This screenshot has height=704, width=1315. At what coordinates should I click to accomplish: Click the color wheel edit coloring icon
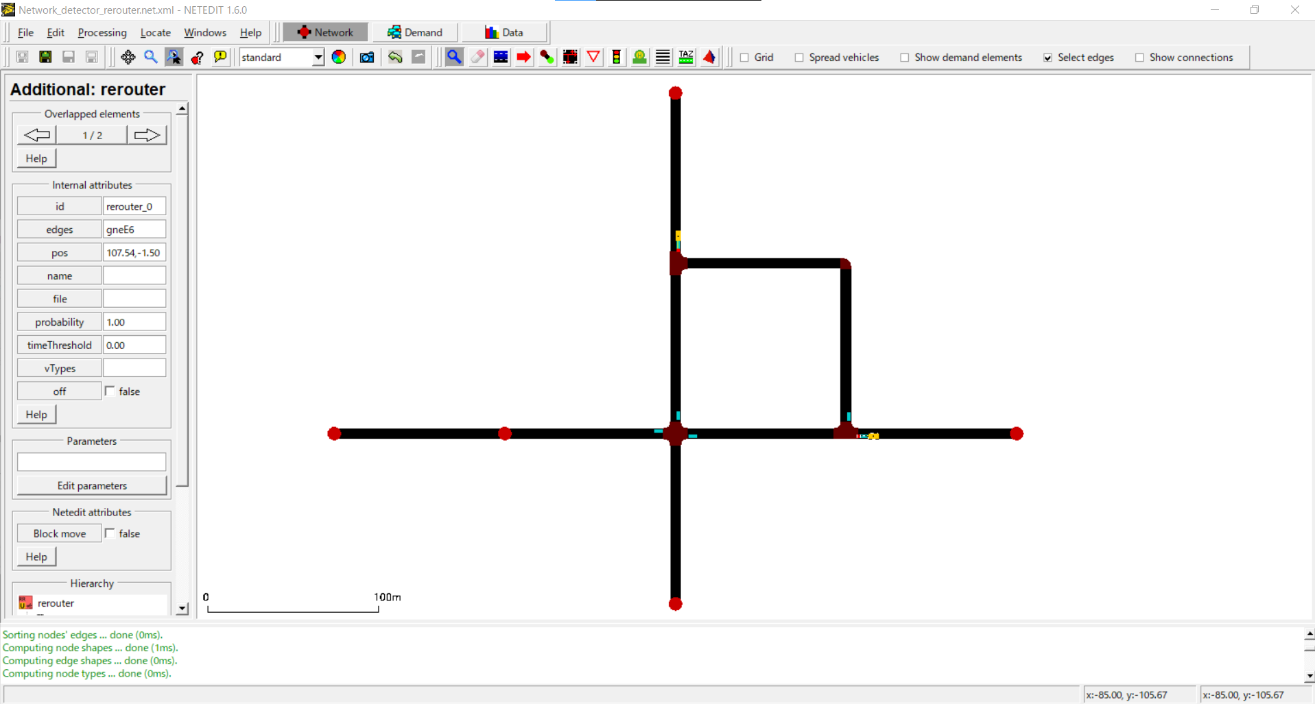pos(338,57)
